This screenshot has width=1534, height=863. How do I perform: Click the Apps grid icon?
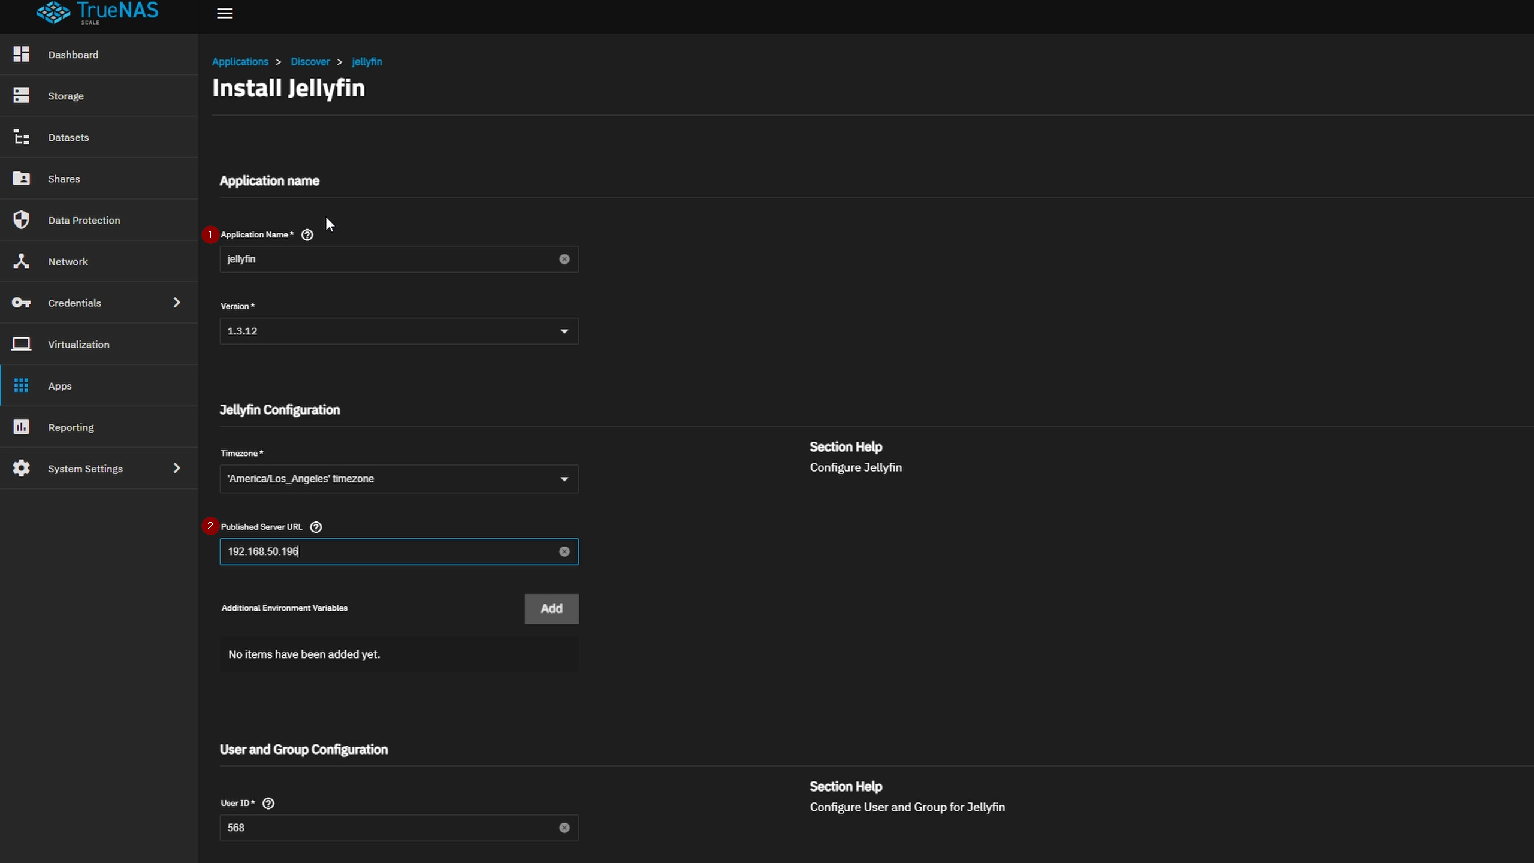(22, 385)
